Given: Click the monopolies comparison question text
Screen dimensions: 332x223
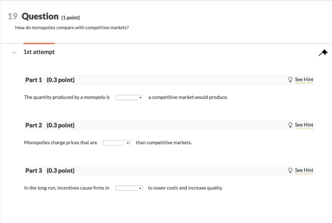Looking at the screenshot, I should coord(72,28).
